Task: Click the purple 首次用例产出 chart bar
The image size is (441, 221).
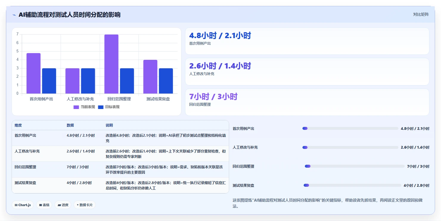Action: click(33, 73)
